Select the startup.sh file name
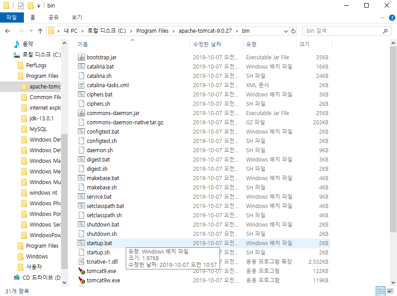Screen dimensions: 397x296 tap(98, 253)
